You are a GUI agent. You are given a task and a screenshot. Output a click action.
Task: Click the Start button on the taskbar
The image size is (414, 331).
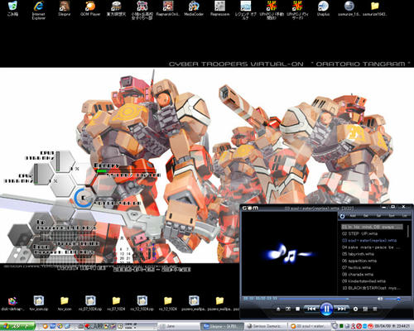(x=17, y=326)
